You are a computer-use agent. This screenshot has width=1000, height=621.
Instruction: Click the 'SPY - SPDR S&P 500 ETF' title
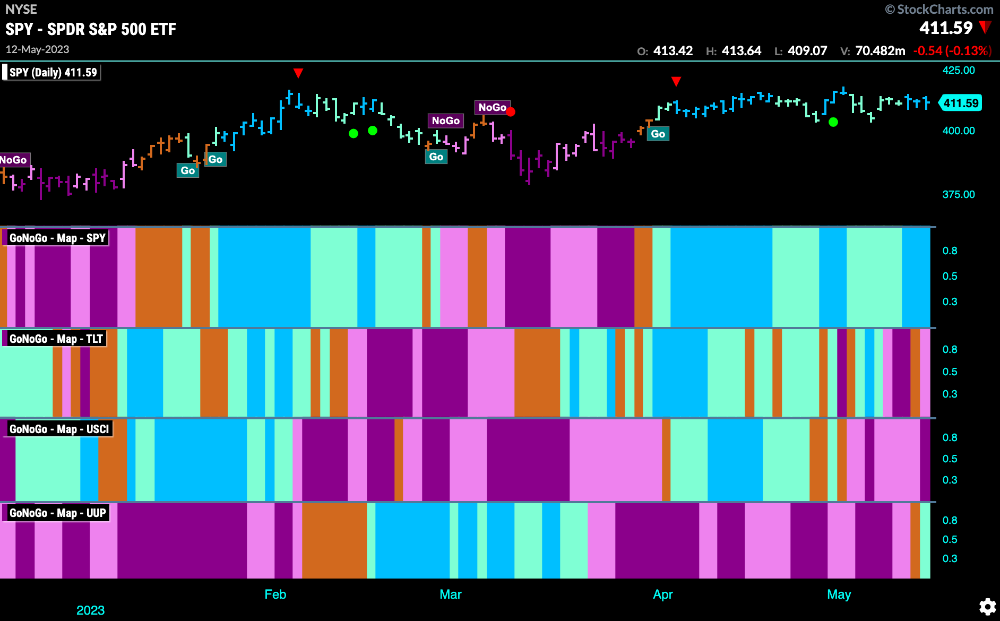[x=91, y=29]
